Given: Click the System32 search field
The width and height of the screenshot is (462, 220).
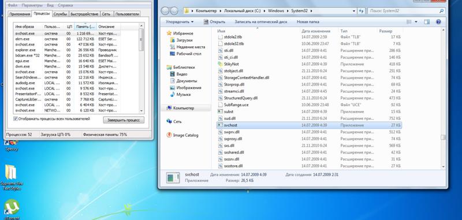Looking at the screenshot, I should click(407, 11).
